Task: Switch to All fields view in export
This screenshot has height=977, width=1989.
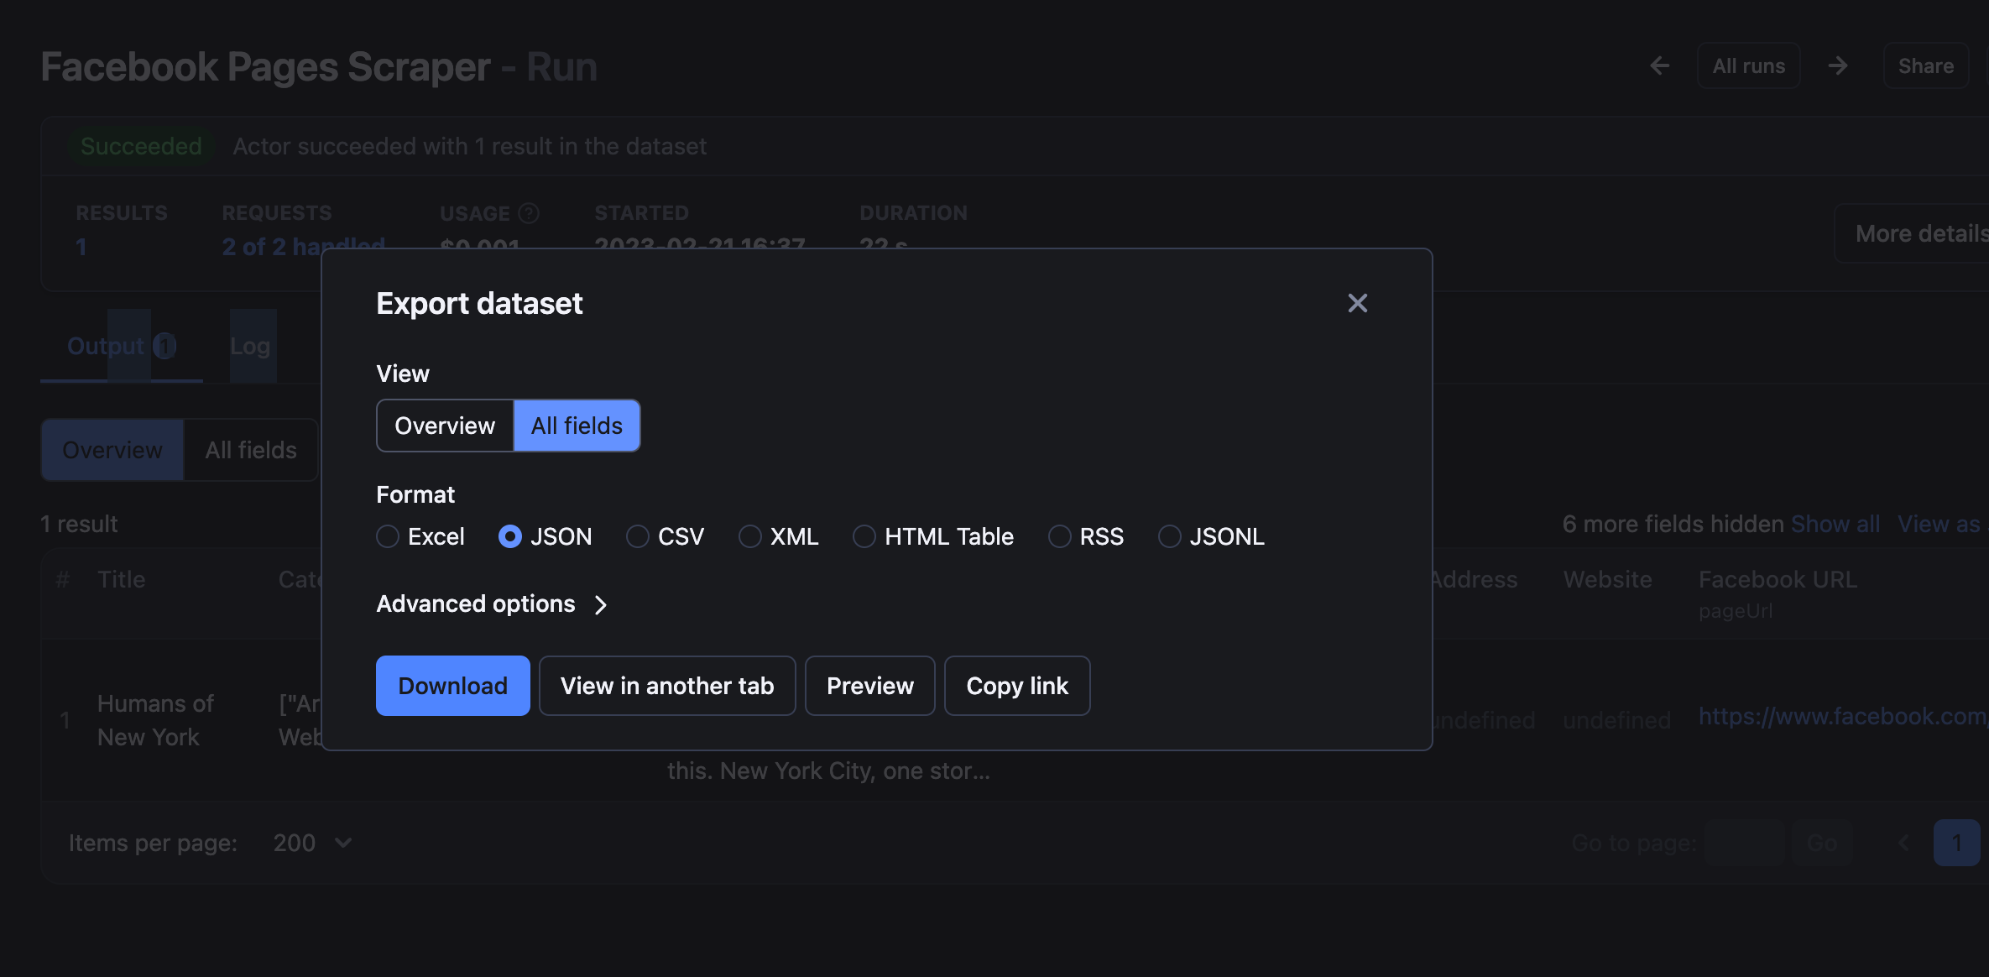Action: [576, 425]
